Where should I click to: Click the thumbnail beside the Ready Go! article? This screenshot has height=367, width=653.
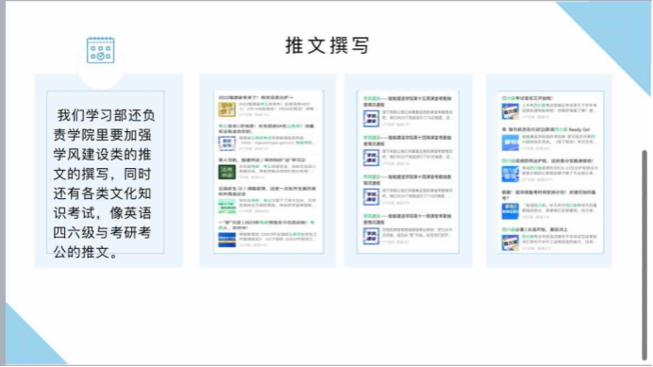[511, 142]
